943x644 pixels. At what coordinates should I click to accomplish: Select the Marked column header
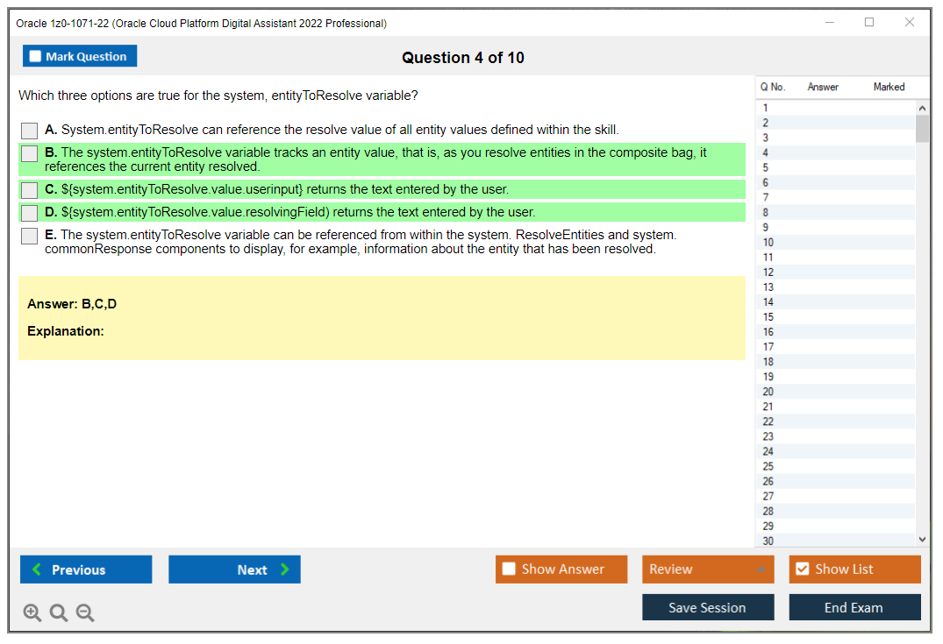889,87
